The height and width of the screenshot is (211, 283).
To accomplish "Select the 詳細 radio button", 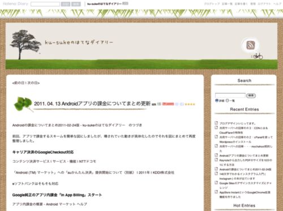I will [217, 101].
